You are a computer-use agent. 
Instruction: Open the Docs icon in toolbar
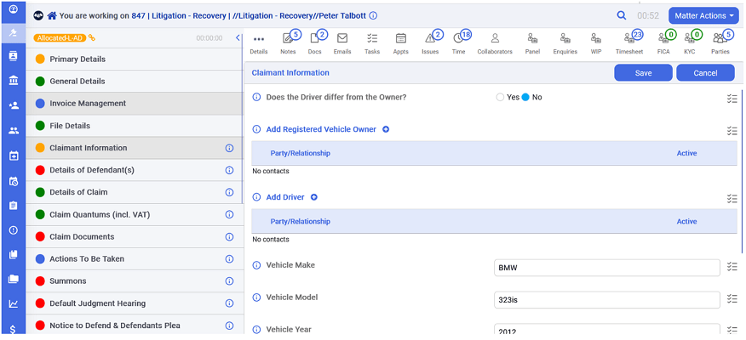[x=314, y=38]
